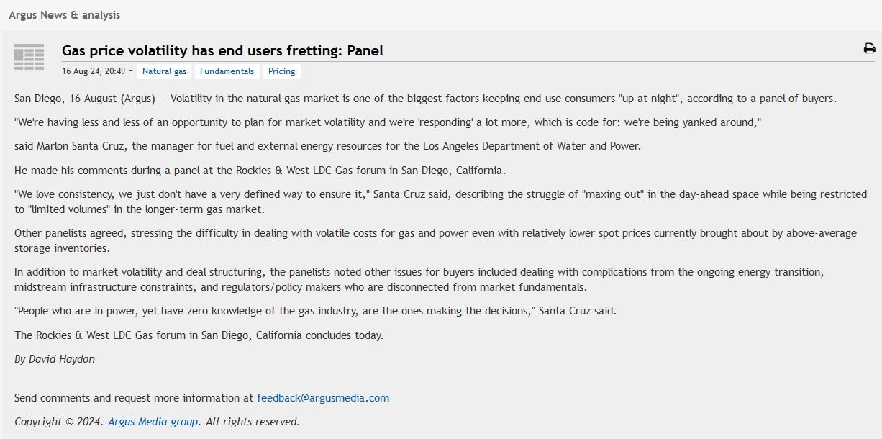
Task: Click the quote about being yanked around
Action: [388, 122]
